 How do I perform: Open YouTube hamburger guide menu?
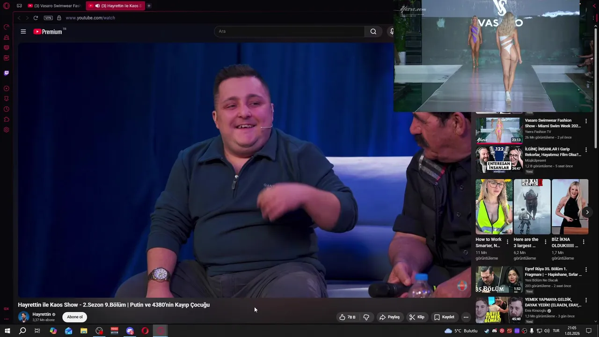coord(23,31)
